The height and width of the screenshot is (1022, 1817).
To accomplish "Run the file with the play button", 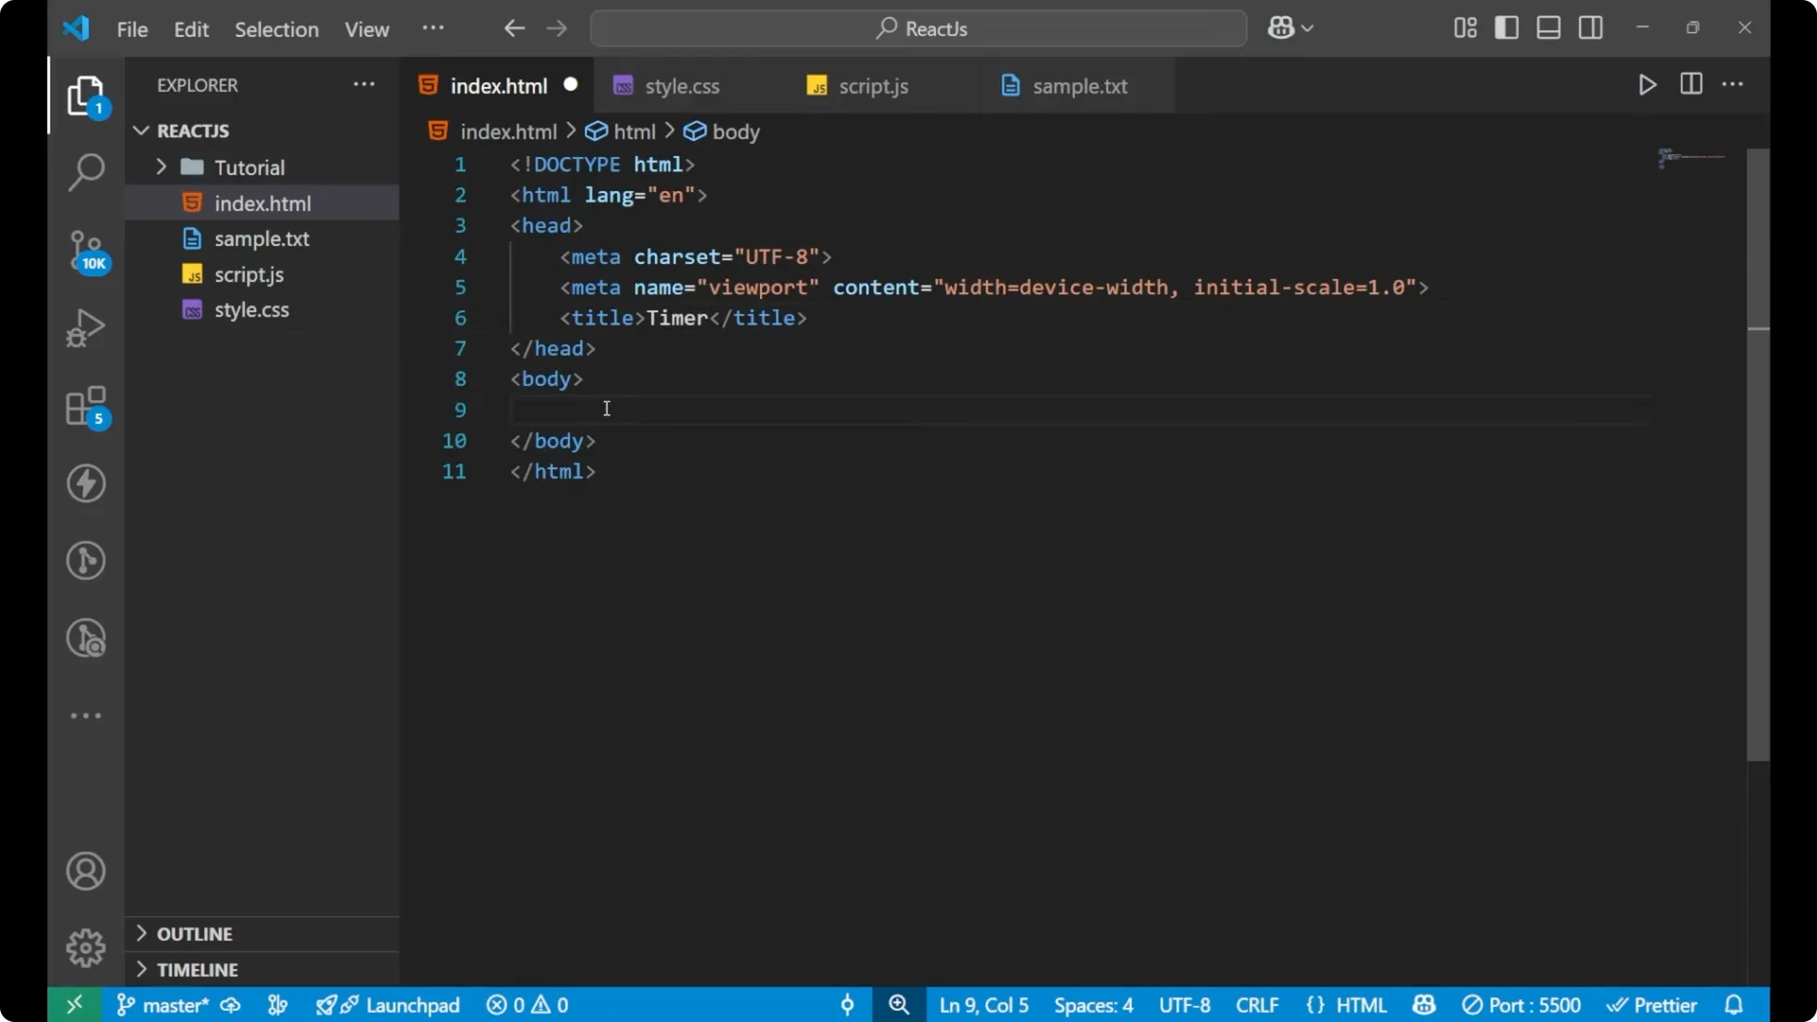I will 1647,84.
